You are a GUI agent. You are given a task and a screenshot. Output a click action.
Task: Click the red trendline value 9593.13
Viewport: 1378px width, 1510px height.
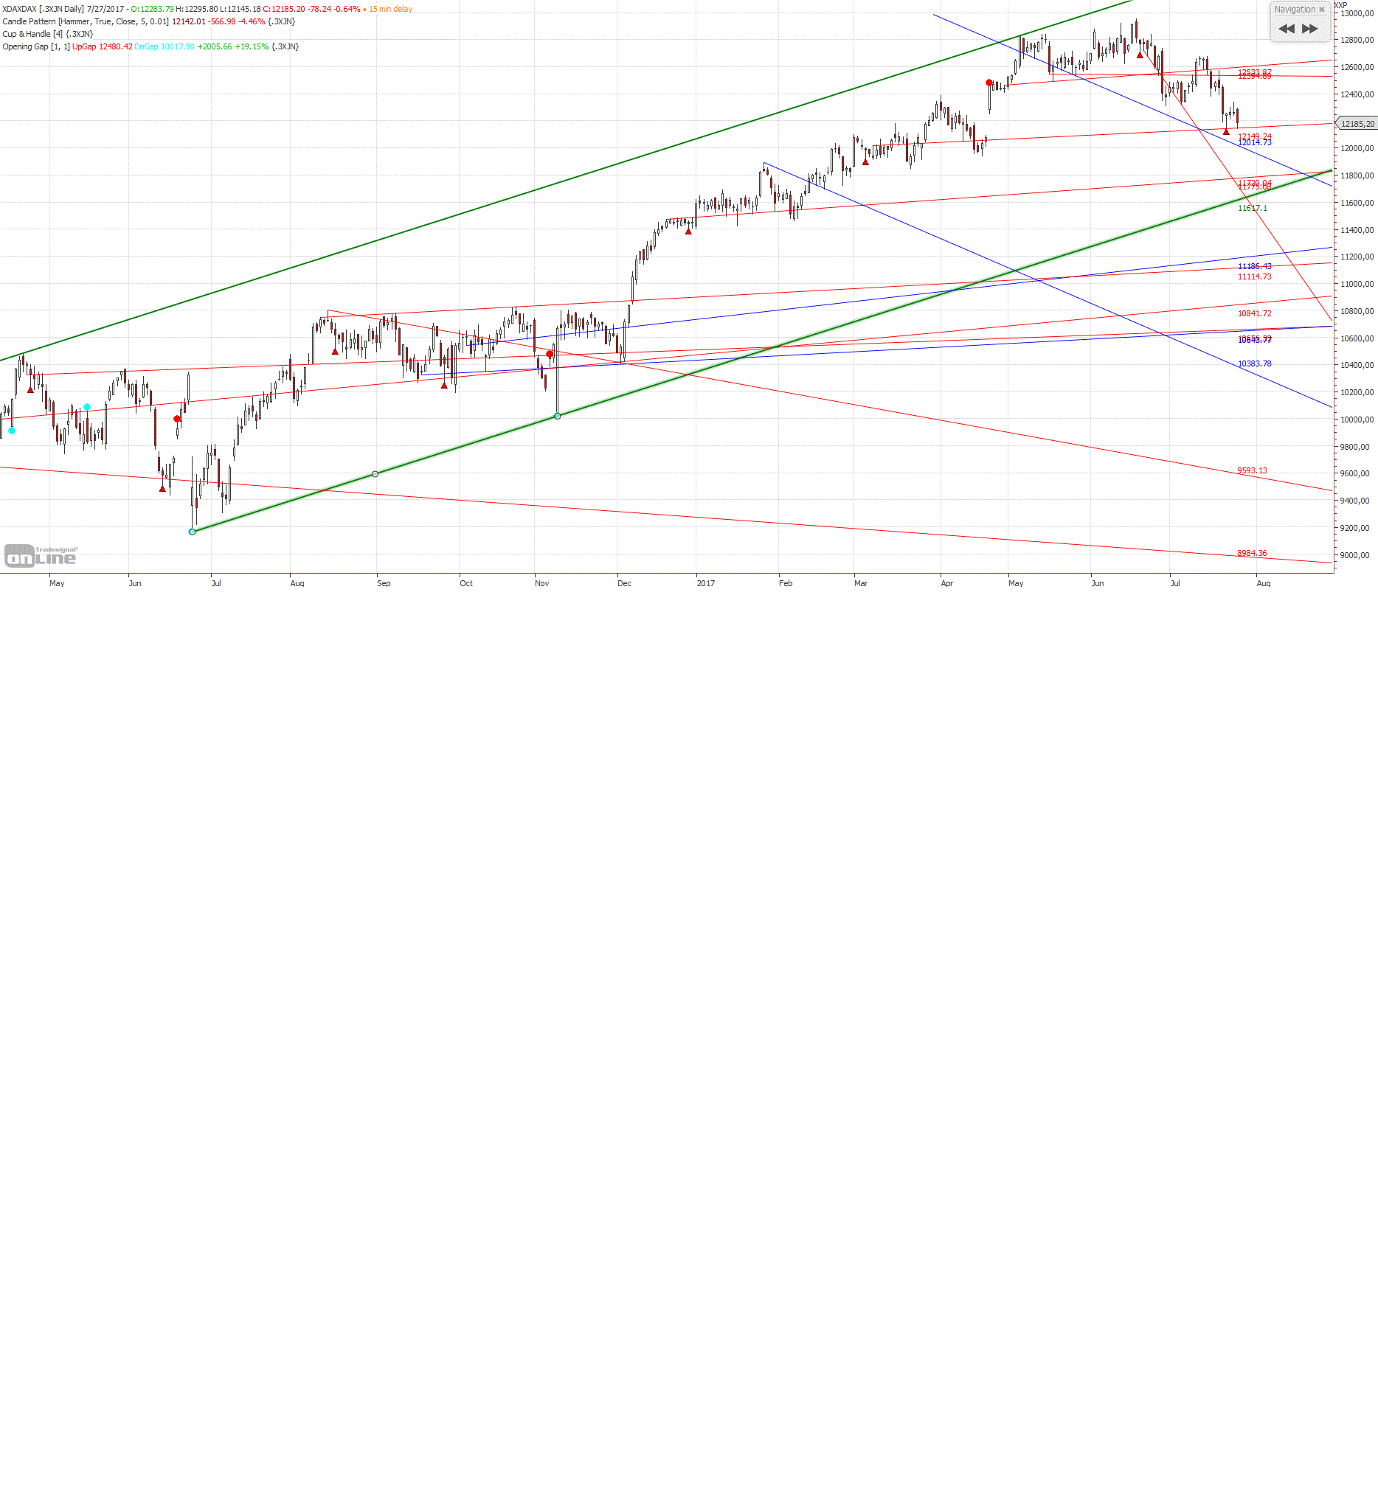click(x=1252, y=471)
